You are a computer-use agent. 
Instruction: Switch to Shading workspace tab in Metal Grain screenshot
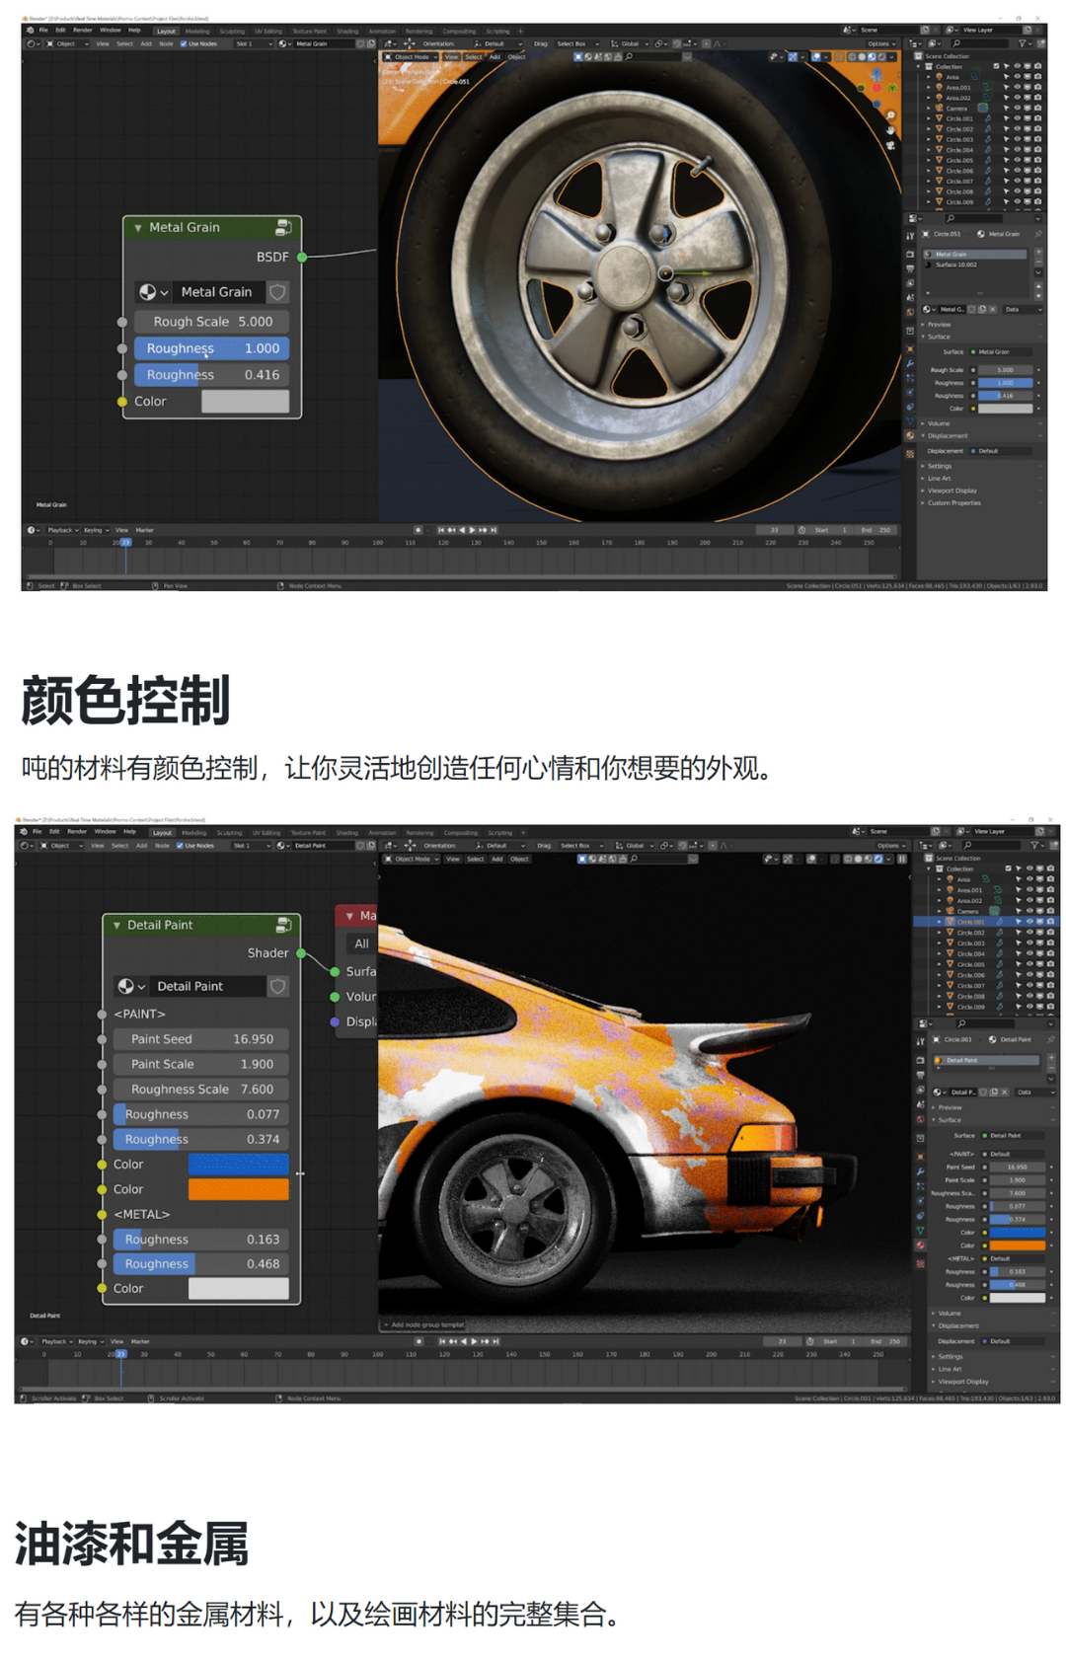[347, 31]
